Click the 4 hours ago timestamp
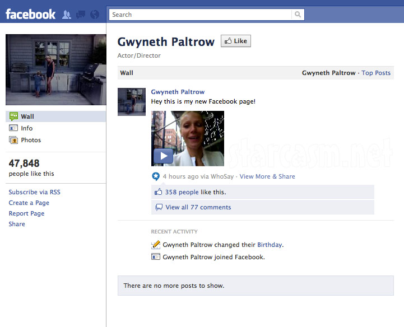 (180, 176)
